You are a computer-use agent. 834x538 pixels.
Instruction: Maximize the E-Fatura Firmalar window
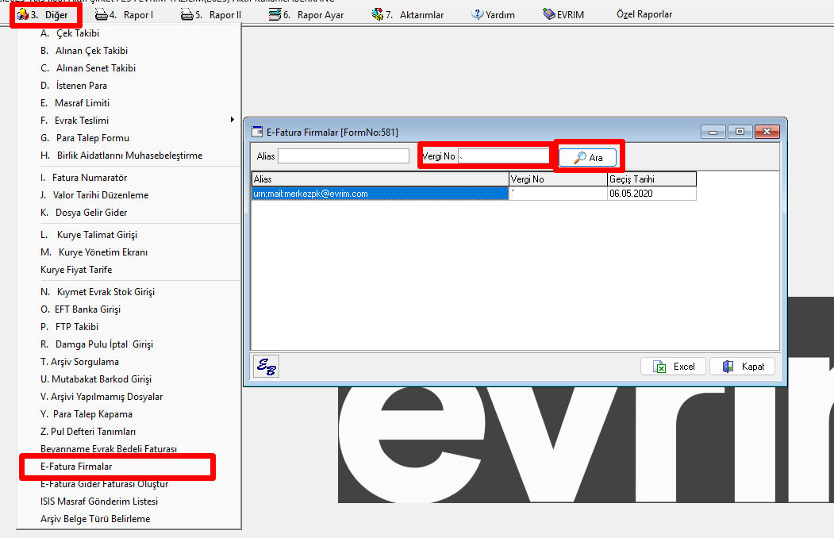tap(740, 131)
